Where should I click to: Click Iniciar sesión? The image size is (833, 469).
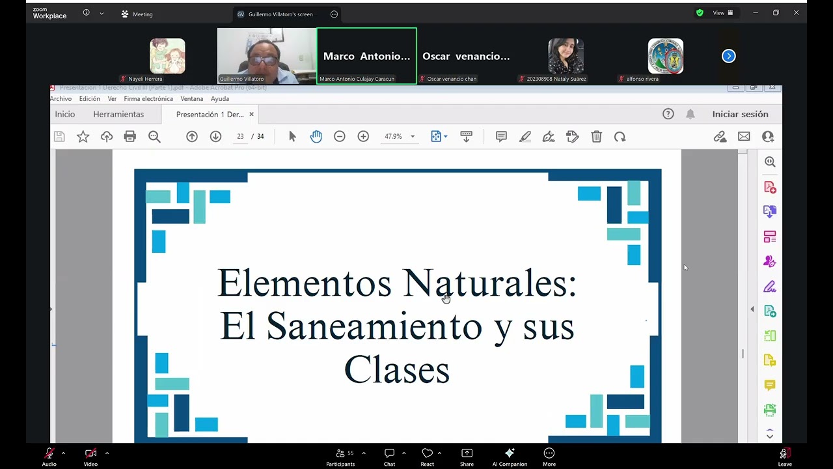coord(740,114)
